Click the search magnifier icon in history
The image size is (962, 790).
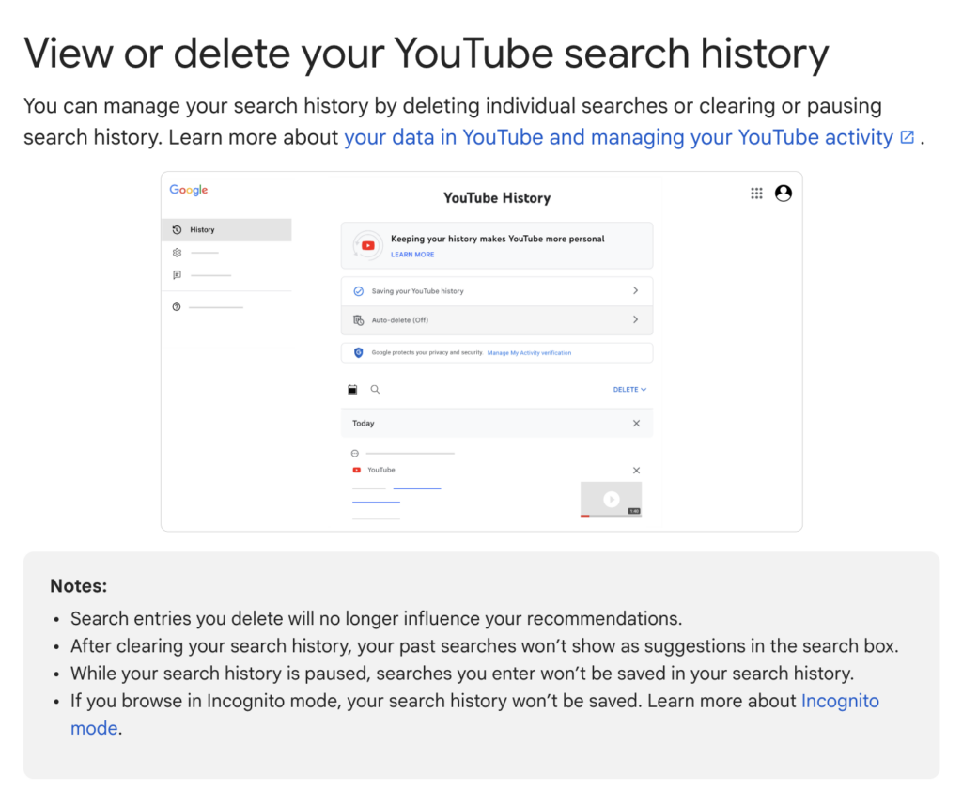[x=375, y=389]
